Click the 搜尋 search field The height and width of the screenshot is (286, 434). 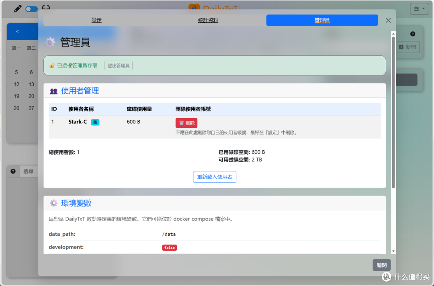click(x=29, y=172)
